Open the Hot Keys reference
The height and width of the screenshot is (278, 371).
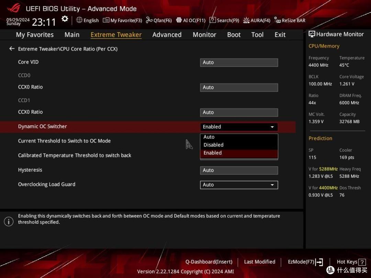click(x=348, y=262)
